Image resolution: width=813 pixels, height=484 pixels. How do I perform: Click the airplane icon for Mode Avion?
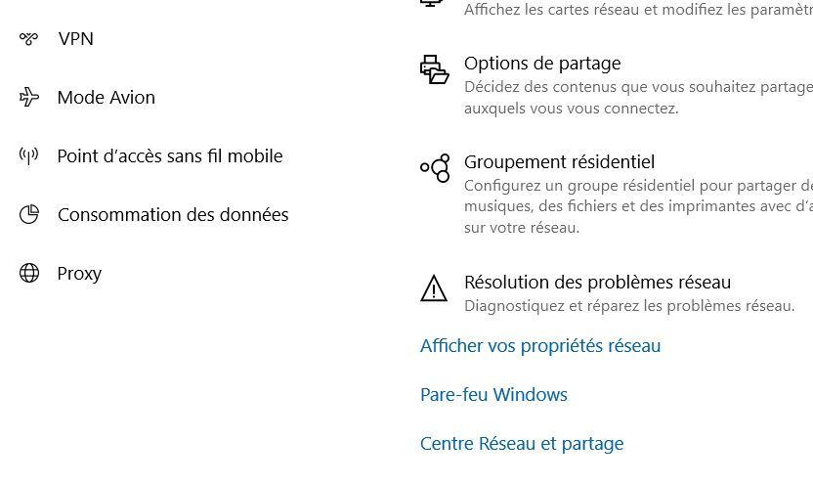[29, 97]
